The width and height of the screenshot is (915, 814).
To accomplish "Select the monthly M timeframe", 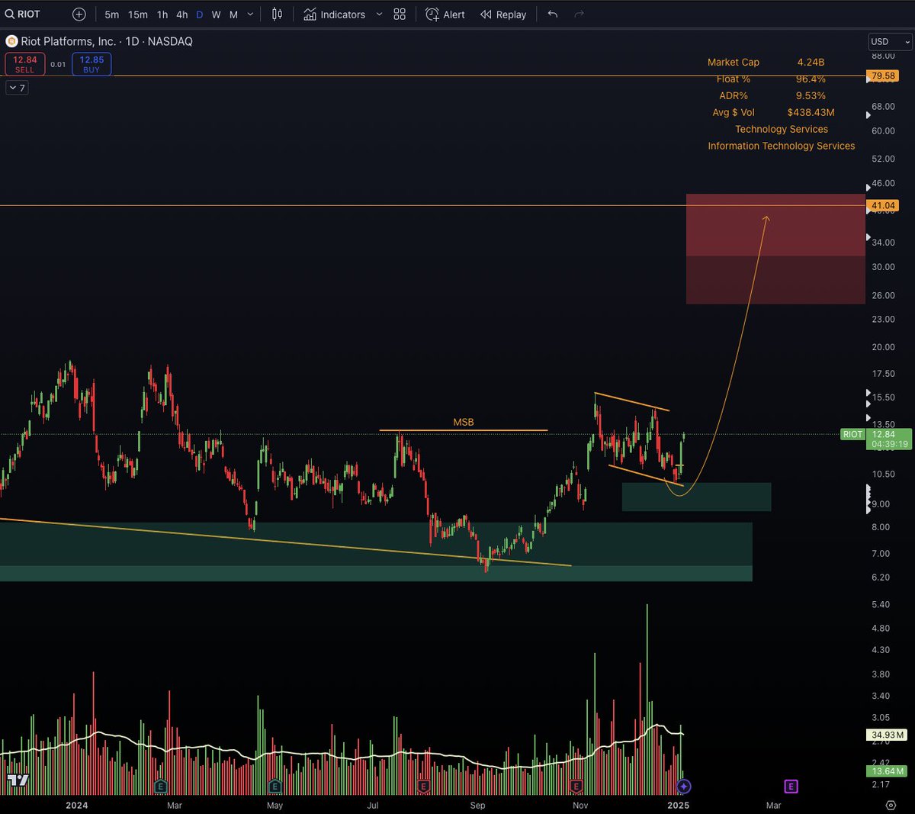I will [x=233, y=14].
